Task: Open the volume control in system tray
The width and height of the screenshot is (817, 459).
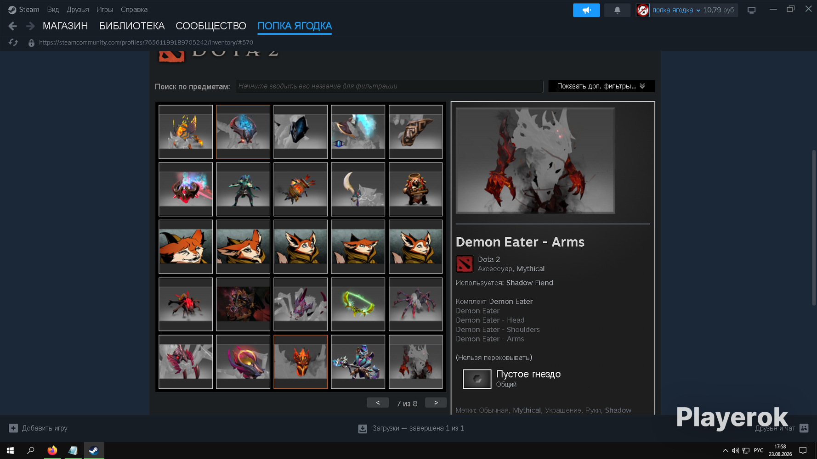Action: click(x=735, y=451)
